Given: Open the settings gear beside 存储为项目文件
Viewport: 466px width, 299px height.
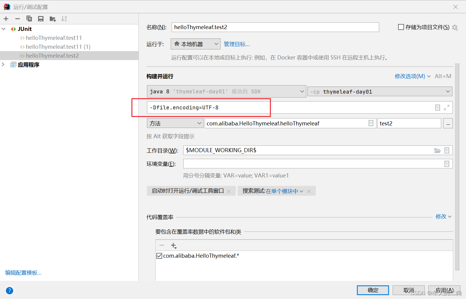Looking at the screenshot, I should point(455,27).
